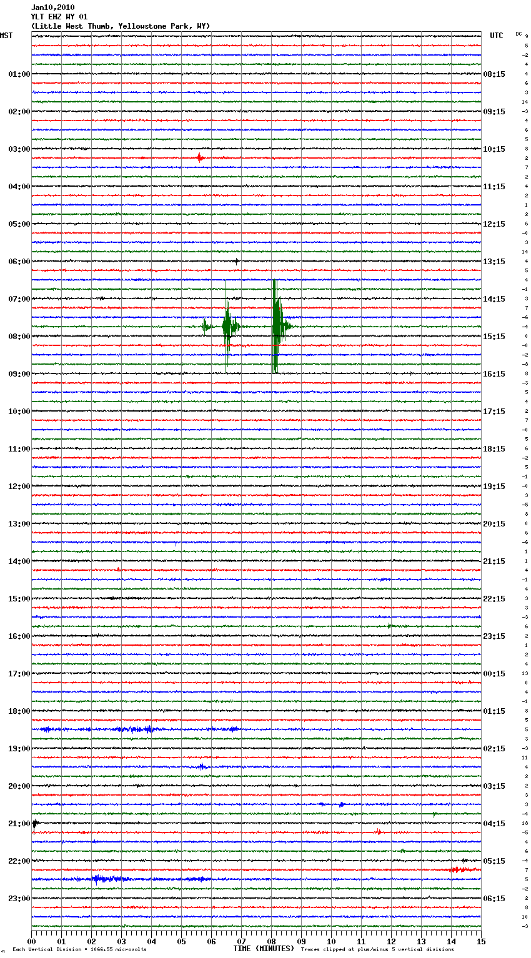Select the 06:00 MST time label
This screenshot has width=531, height=958.
(x=19, y=262)
